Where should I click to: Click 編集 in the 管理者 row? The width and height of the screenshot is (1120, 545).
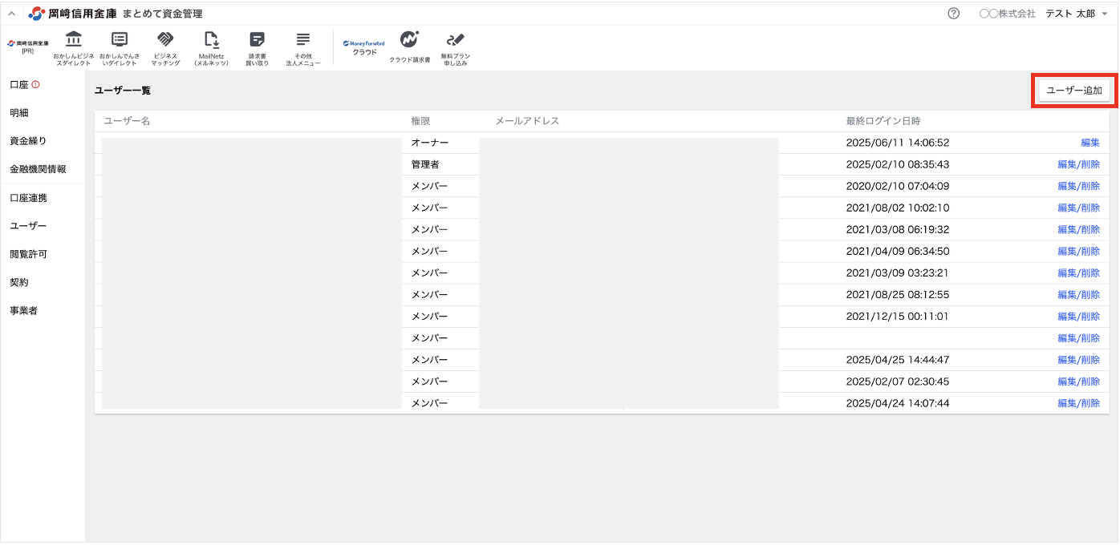tap(1067, 164)
